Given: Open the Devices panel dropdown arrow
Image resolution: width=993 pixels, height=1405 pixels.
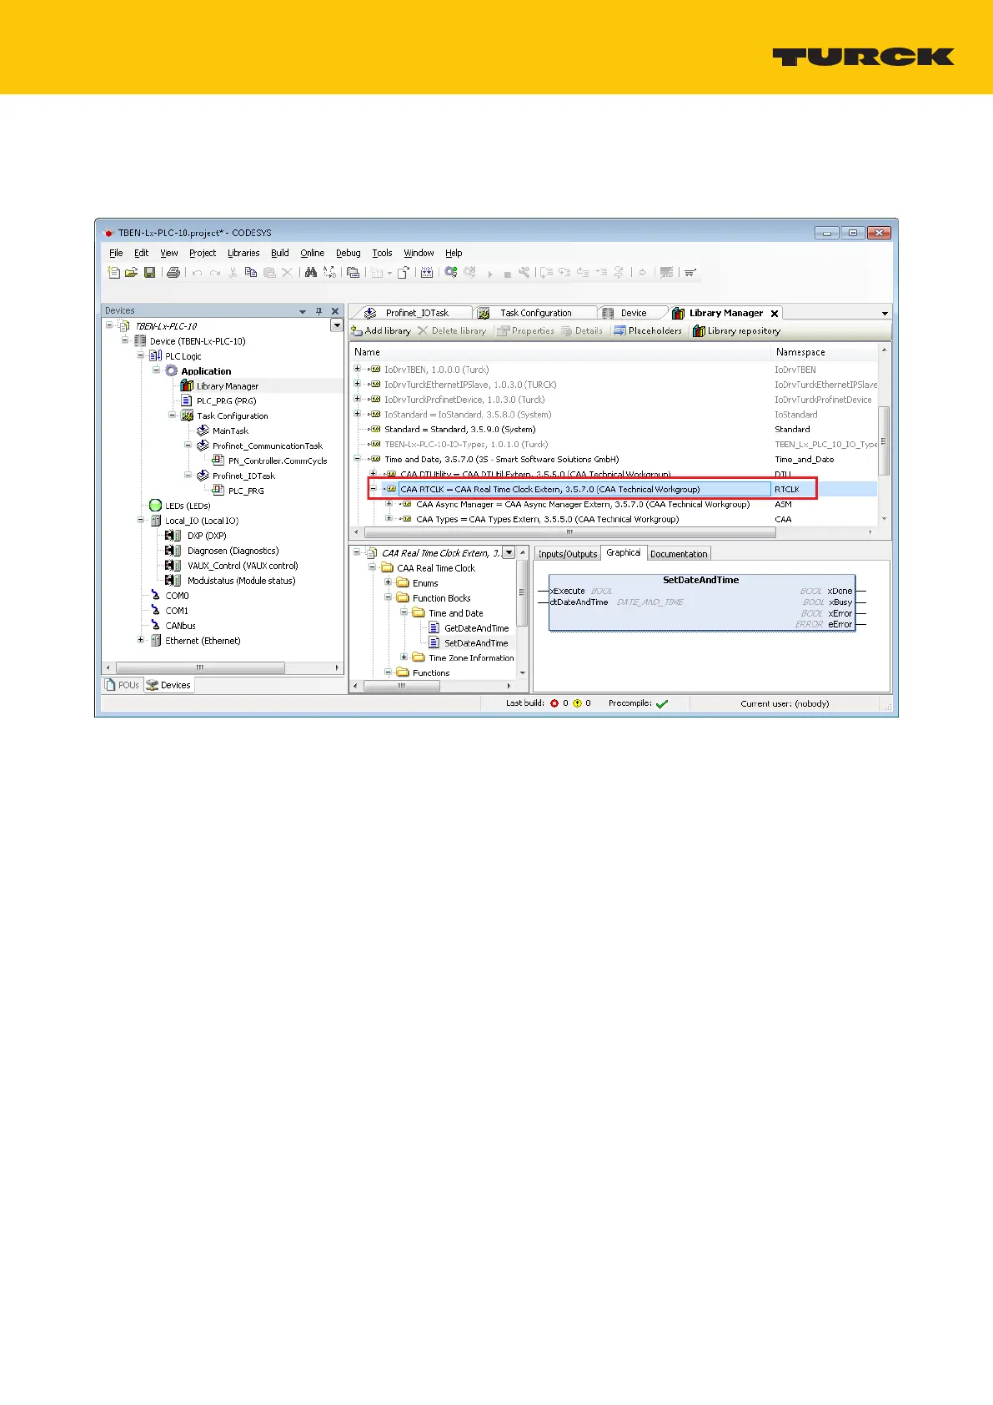Looking at the screenshot, I should point(303,311).
